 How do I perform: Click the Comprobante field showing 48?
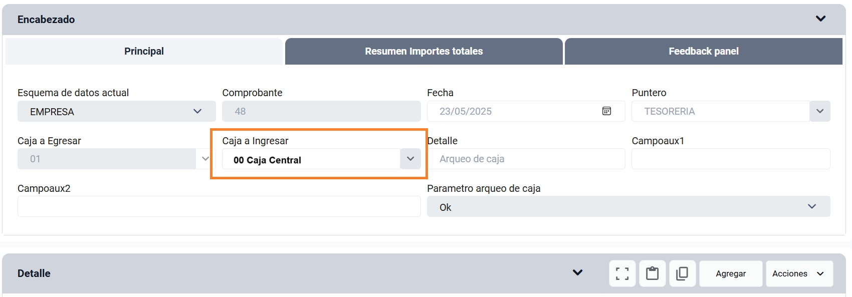(321, 111)
